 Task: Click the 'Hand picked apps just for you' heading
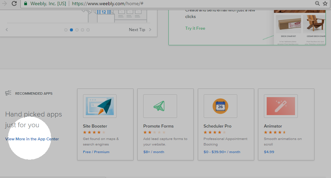click(x=34, y=120)
